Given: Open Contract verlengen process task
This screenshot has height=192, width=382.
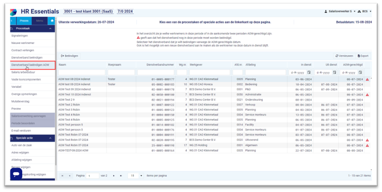Looking at the screenshot, I should pos(32,50).
